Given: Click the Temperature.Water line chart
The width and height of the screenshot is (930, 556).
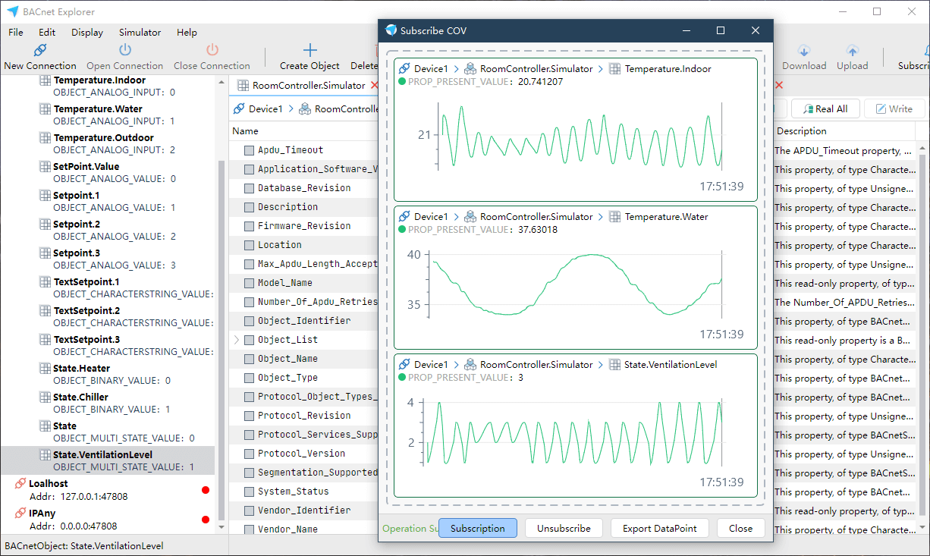Looking at the screenshot, I should click(576, 284).
